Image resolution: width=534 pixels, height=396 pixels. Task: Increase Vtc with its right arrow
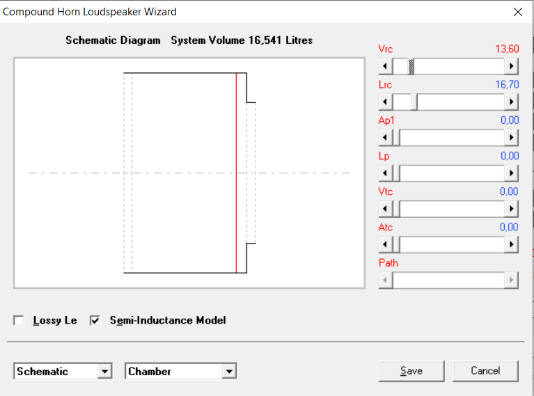tap(511, 209)
